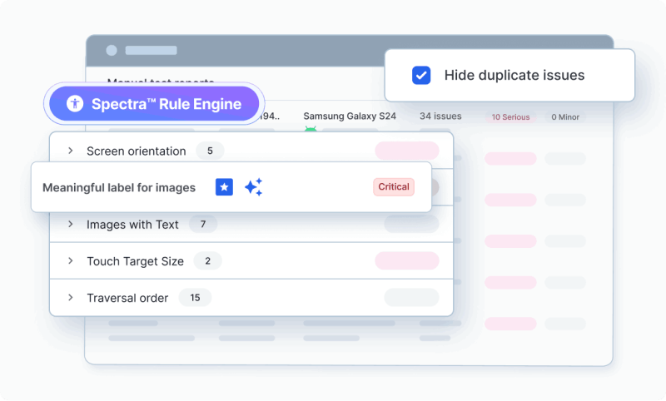Click the green Android icon under Samsung Galaxy

click(311, 129)
